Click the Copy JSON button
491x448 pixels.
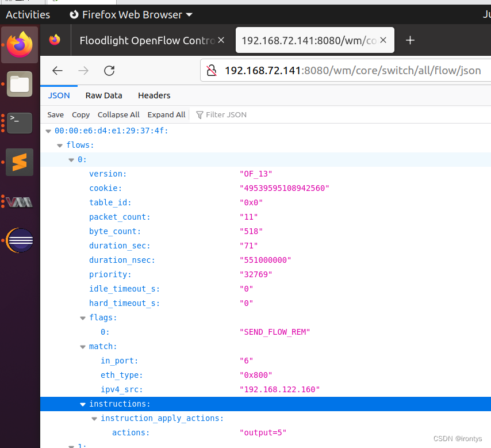click(81, 115)
